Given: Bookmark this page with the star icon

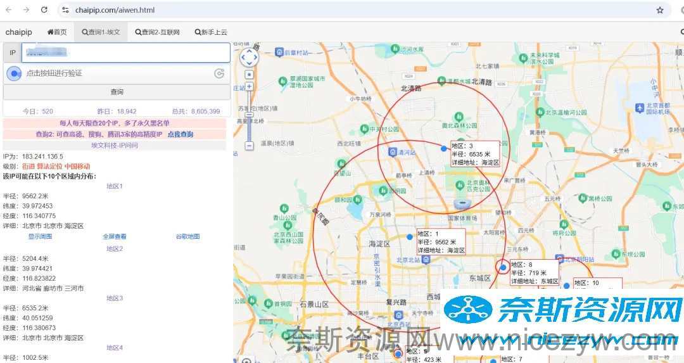Looking at the screenshot, I should tap(660, 10).
